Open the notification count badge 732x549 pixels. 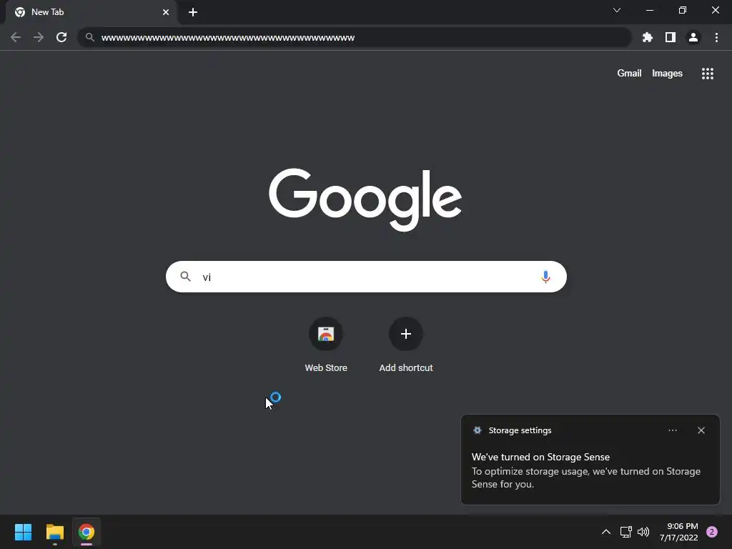tap(711, 532)
